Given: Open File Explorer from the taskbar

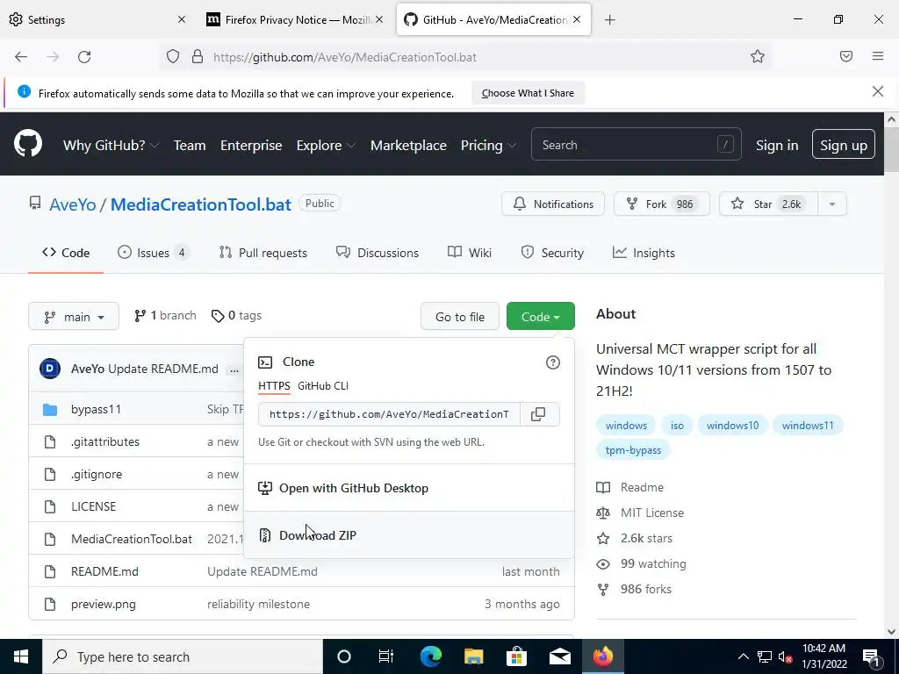Looking at the screenshot, I should point(473,656).
